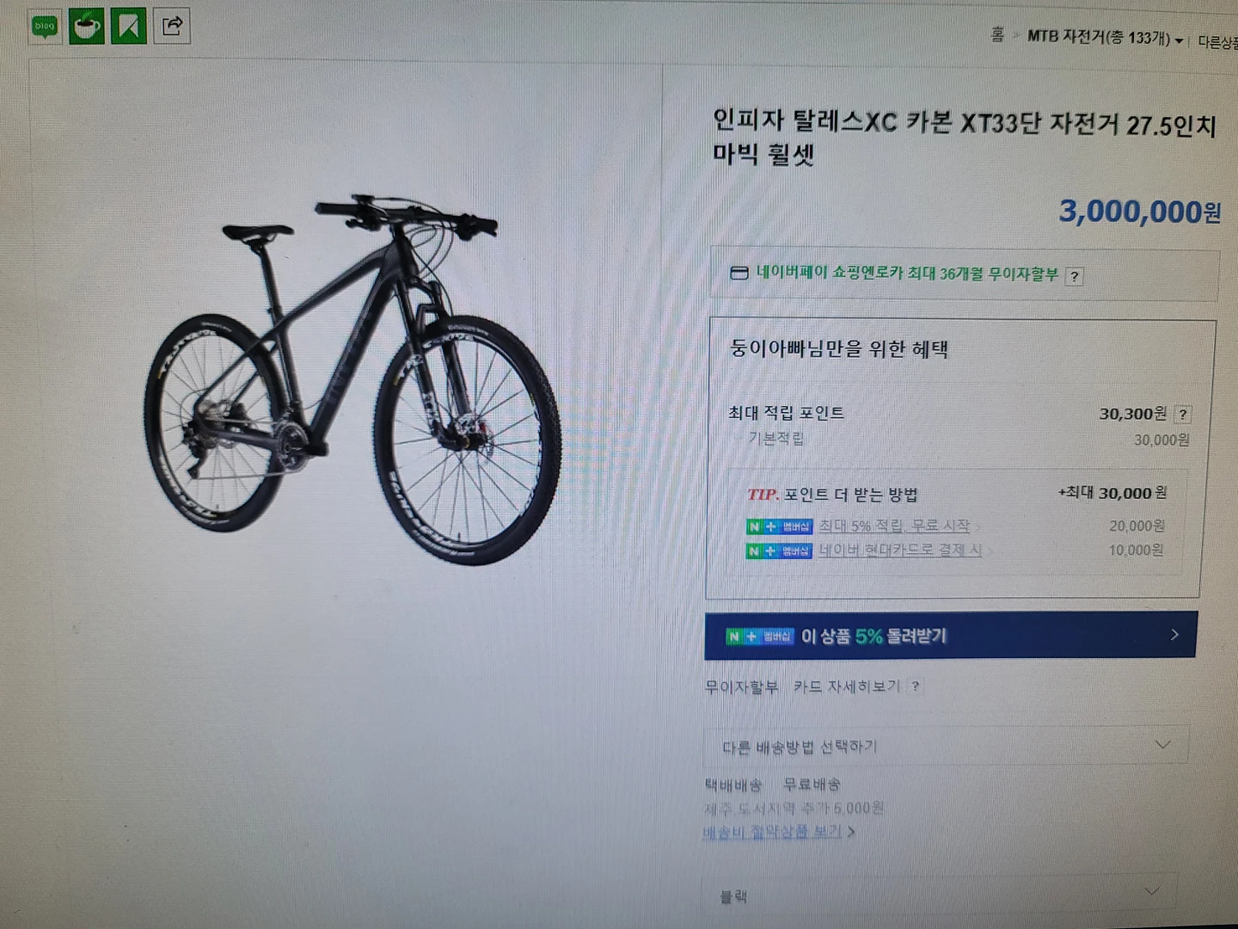Click the share arrow icon
This screenshot has height=929, width=1238.
171,27
